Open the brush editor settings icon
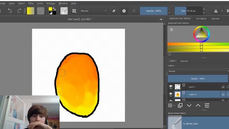The width and height of the screenshot is (229, 129). [64, 11]
